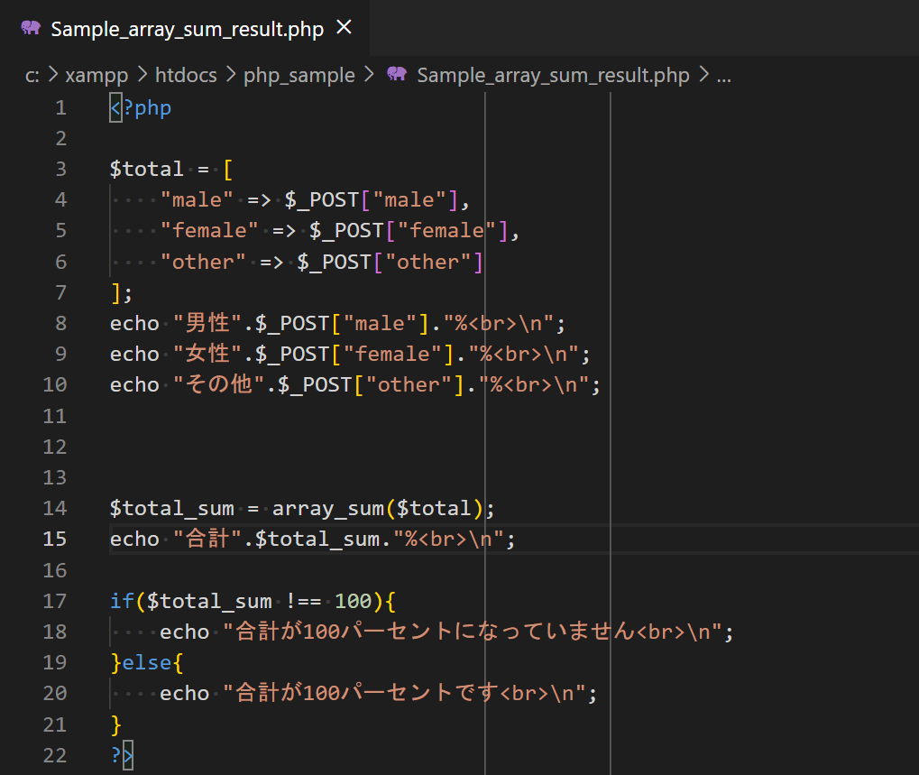This screenshot has width=919, height=775.
Task: Click the $total_sum variable on line 14
Action: click(171, 509)
